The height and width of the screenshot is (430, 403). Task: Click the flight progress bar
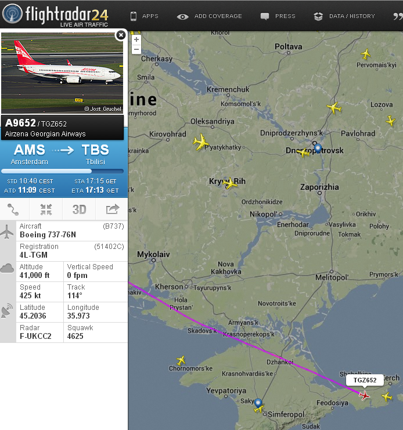(63, 171)
